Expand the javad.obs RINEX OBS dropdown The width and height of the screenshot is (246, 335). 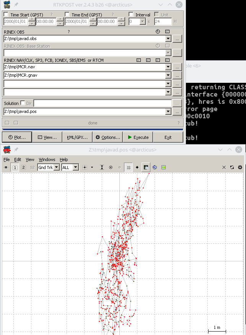pyautogui.click(x=168, y=39)
